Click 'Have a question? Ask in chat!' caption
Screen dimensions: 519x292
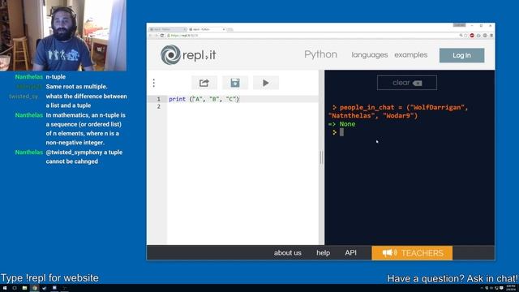[453, 278]
